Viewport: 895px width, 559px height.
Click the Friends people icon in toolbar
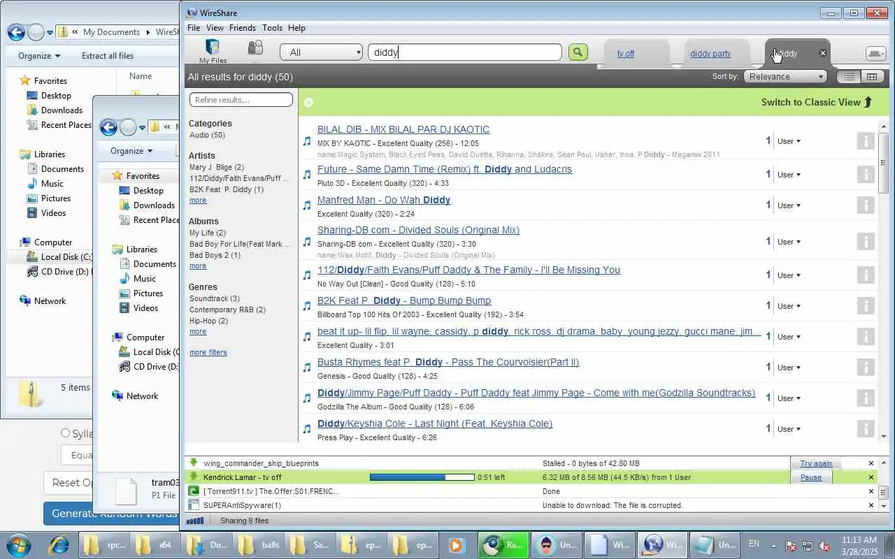click(x=255, y=48)
